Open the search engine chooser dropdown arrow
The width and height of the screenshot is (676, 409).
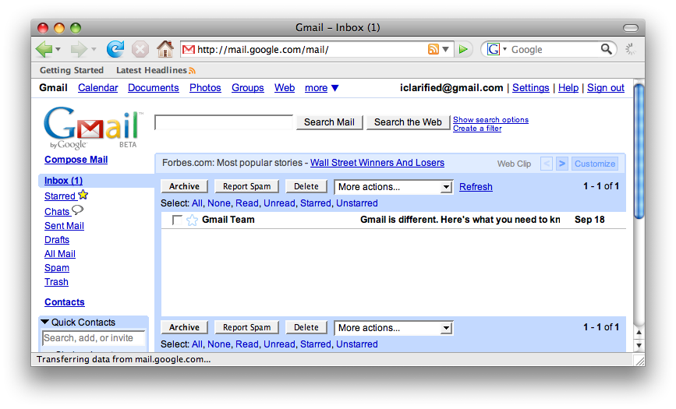504,49
